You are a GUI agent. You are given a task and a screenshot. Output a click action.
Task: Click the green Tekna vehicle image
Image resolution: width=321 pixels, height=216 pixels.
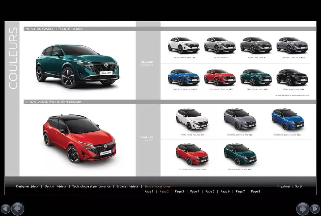point(77,65)
